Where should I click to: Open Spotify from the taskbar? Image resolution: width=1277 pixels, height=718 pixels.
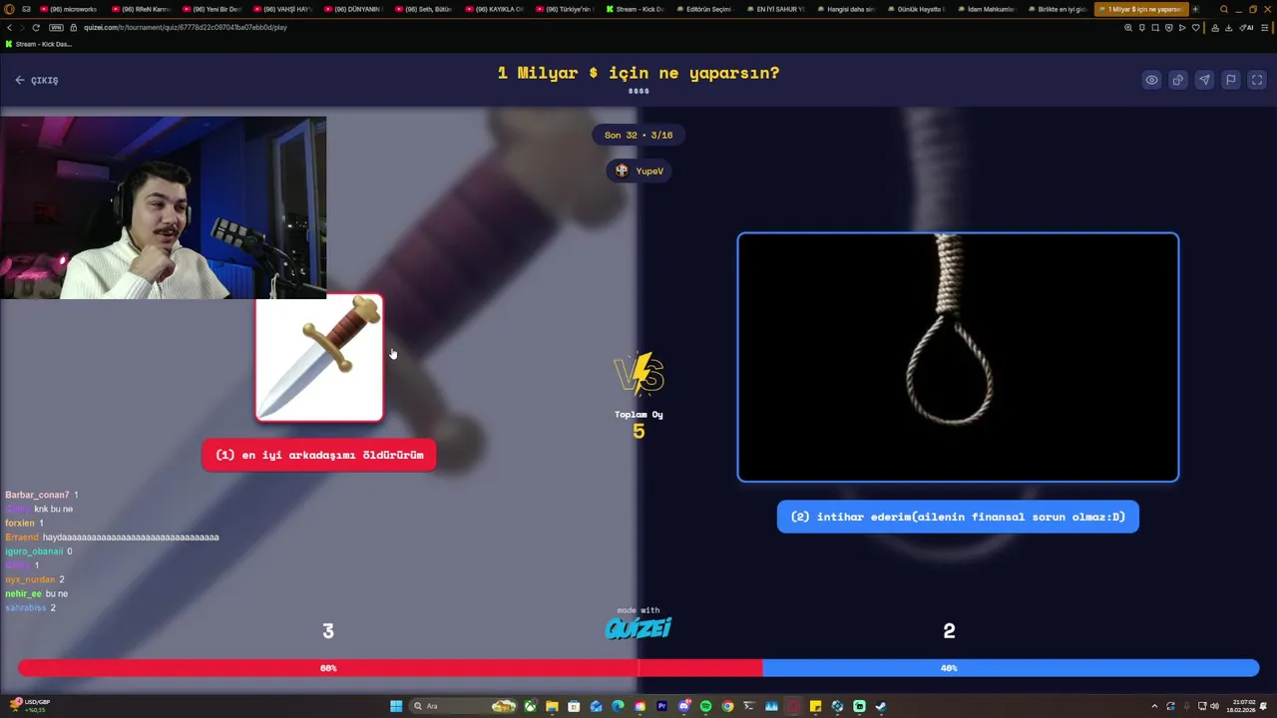(x=705, y=706)
